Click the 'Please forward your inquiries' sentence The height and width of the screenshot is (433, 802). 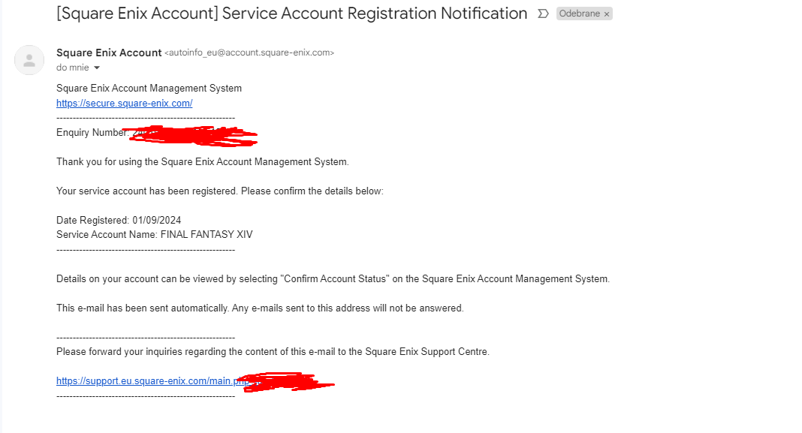pos(273,352)
